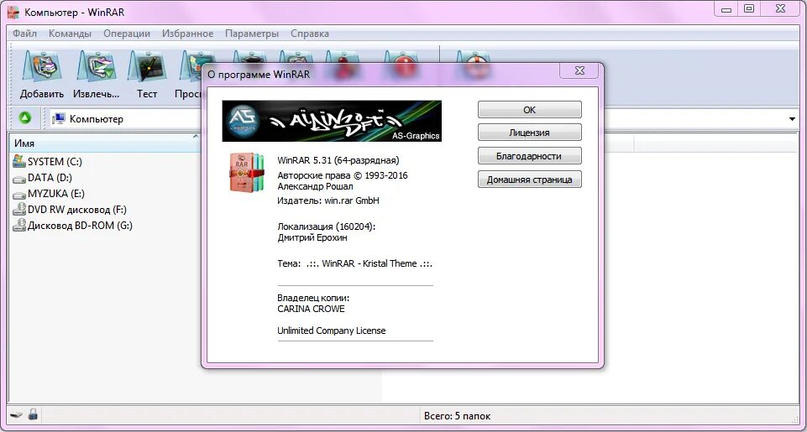Open the Файл menu
The image size is (807, 432).
tap(24, 34)
